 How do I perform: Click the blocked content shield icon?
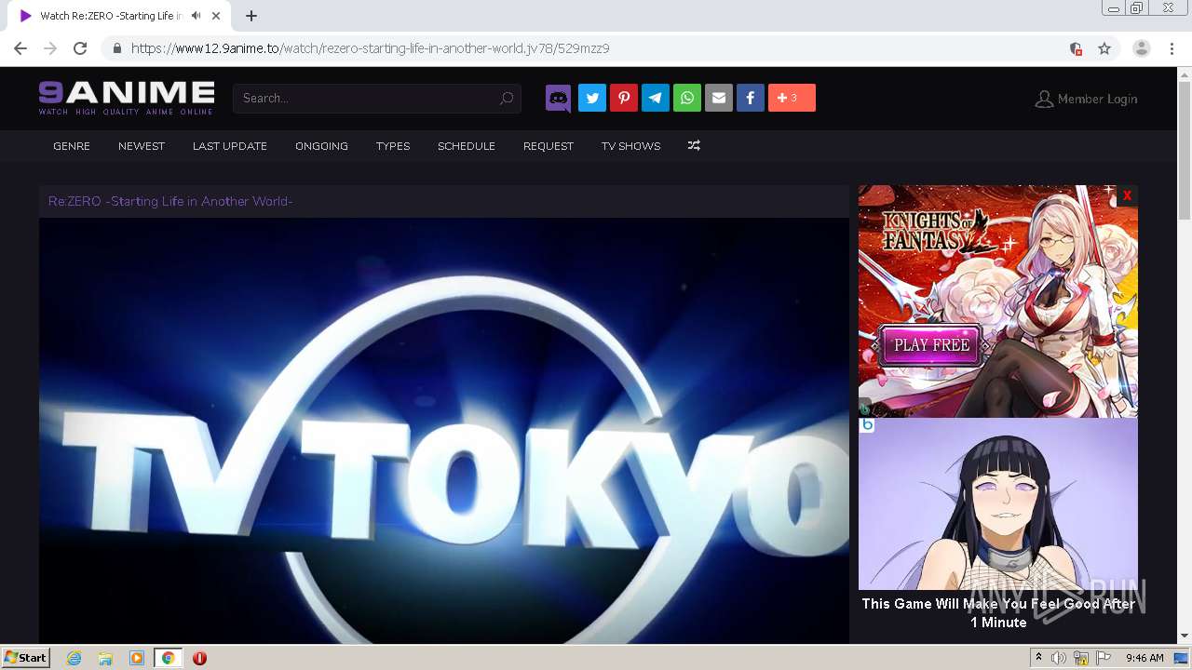pyautogui.click(x=1076, y=48)
